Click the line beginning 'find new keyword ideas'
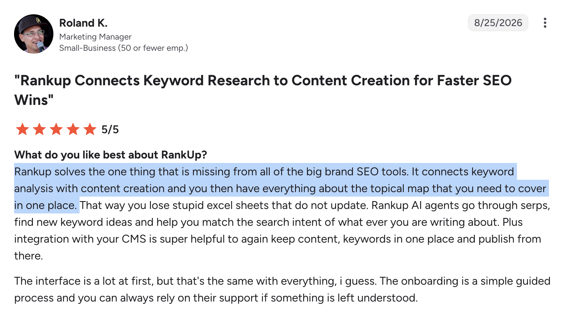This screenshot has width=567, height=313. pos(268,222)
